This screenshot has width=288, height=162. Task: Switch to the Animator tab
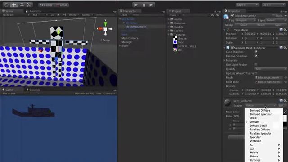33,11
